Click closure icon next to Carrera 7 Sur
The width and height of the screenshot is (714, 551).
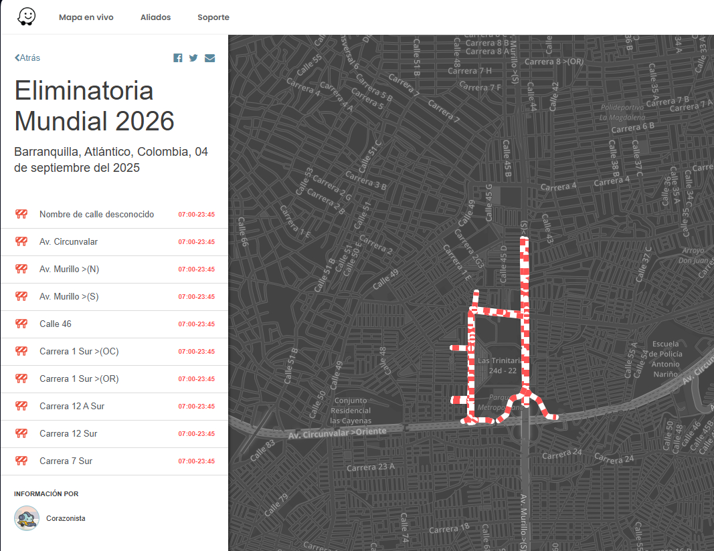click(x=21, y=461)
